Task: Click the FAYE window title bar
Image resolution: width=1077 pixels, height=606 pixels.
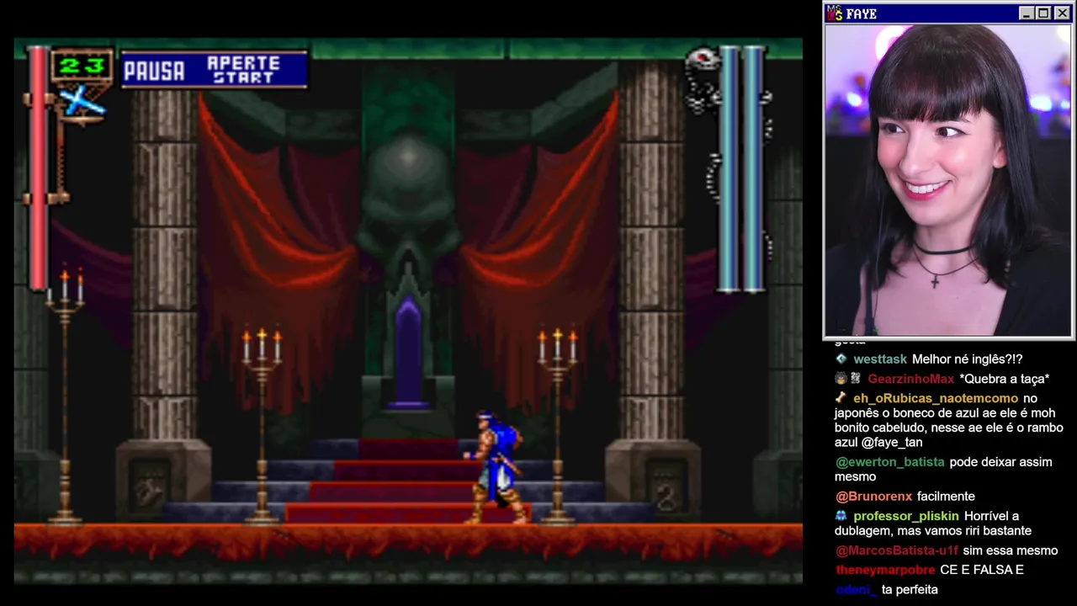Action: coord(948,13)
